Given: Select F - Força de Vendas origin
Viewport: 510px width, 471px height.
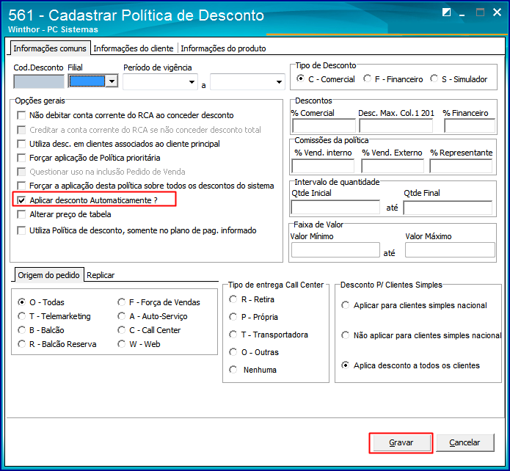Looking at the screenshot, I should pos(121,302).
